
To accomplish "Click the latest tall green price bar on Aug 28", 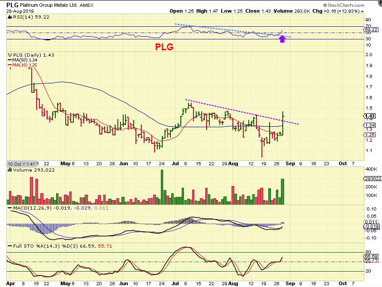I will pos(283,124).
